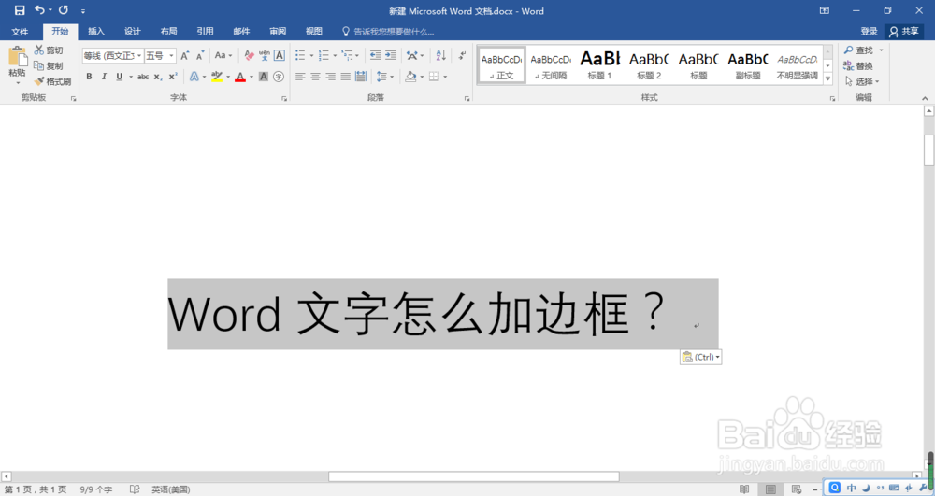Open the phonetic guide icon
Image resolution: width=935 pixels, height=496 pixels.
[x=265, y=55]
